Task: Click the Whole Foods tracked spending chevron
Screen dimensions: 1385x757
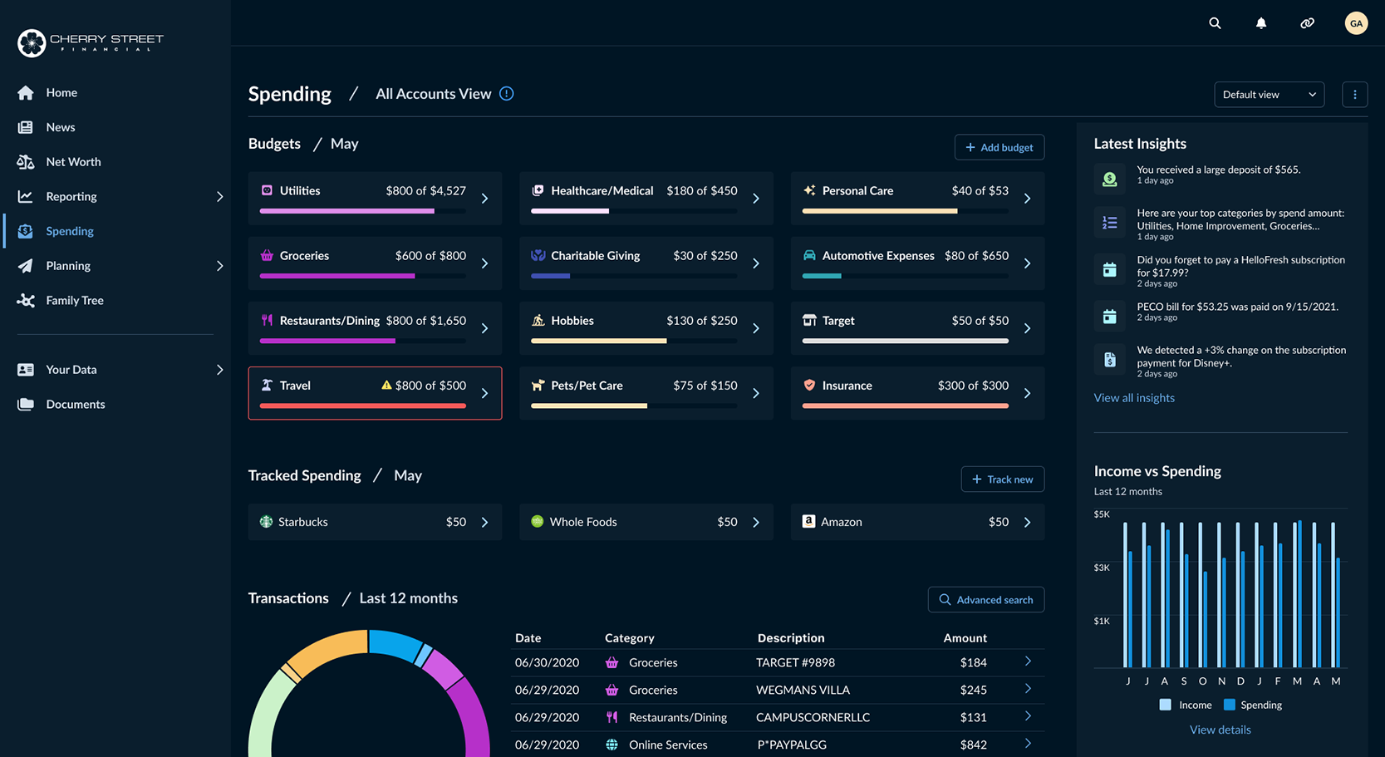Action: click(x=756, y=523)
